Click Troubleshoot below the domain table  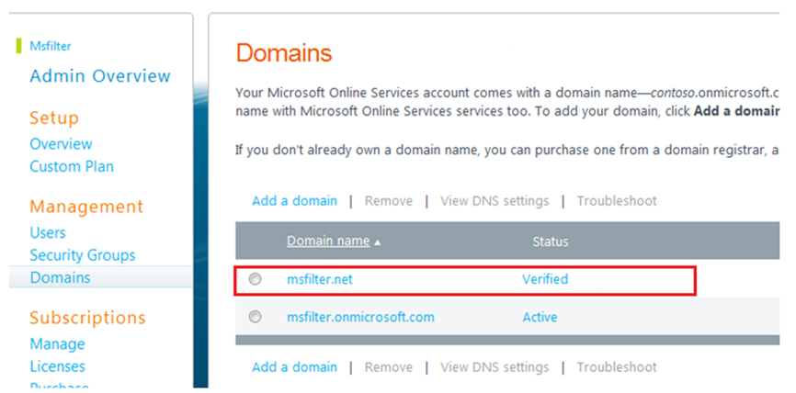point(616,366)
